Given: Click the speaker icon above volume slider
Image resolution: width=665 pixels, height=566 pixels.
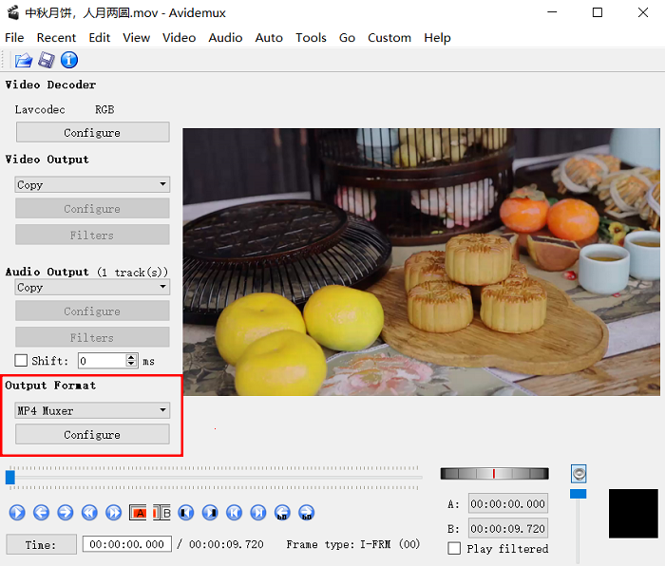Looking at the screenshot, I should 579,474.
